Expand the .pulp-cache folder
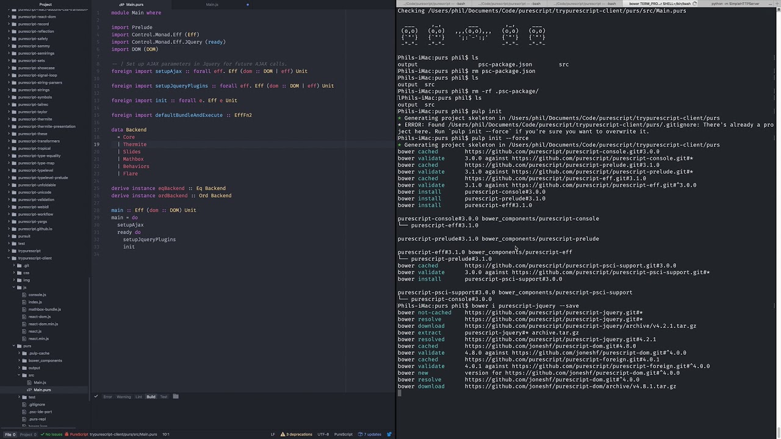 [20, 353]
